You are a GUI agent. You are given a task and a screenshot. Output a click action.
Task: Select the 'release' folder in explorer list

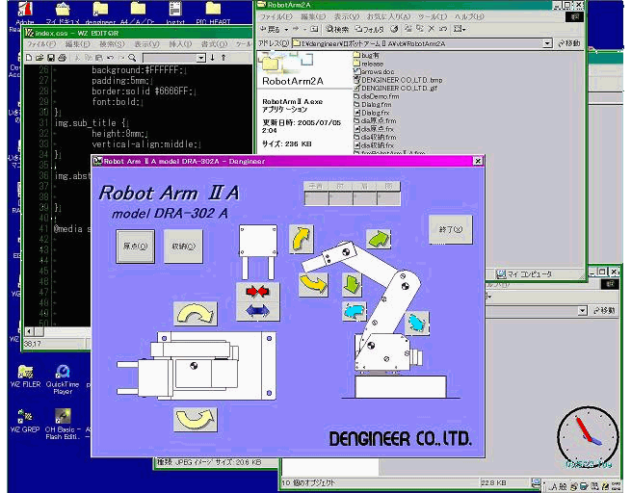[x=369, y=64]
